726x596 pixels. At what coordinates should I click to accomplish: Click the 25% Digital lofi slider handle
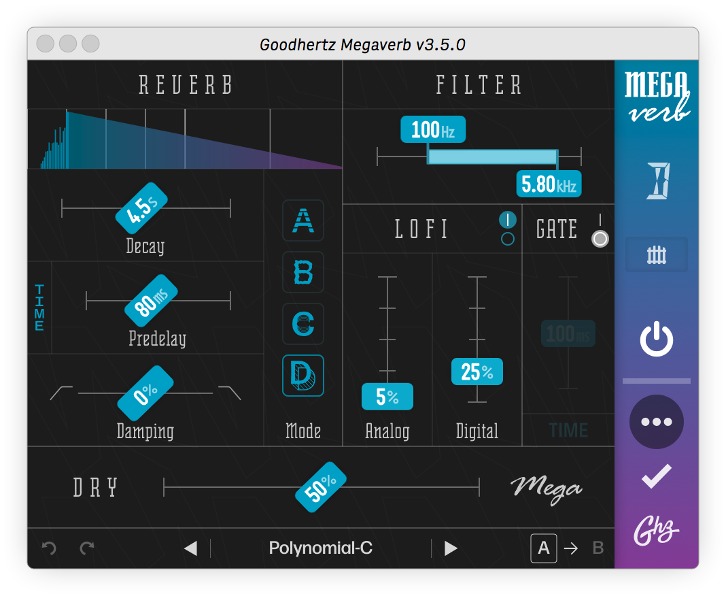(x=477, y=371)
